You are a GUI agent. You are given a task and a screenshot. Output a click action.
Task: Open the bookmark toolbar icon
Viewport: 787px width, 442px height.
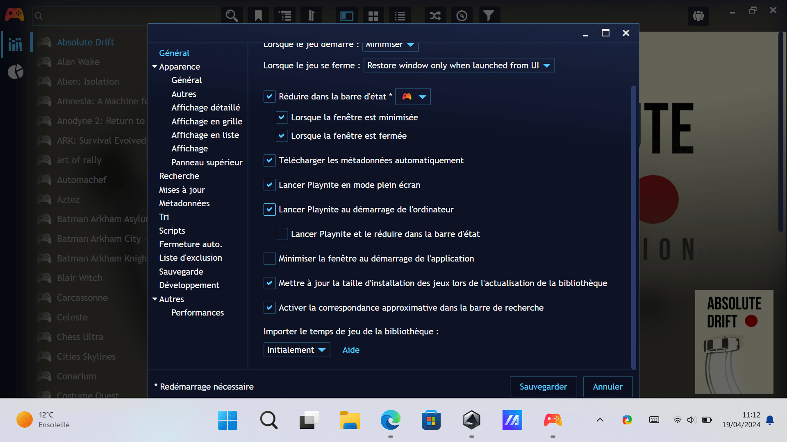click(x=258, y=16)
